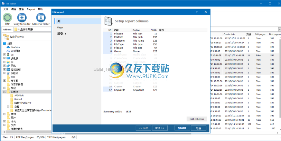Select the FileIcon column row
281x141 pixels.
click(x=130, y=33)
